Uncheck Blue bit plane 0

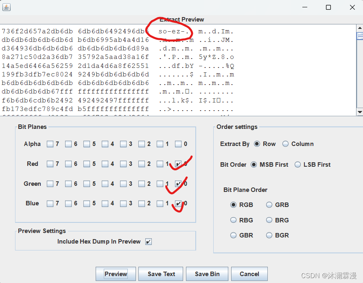tap(178, 204)
